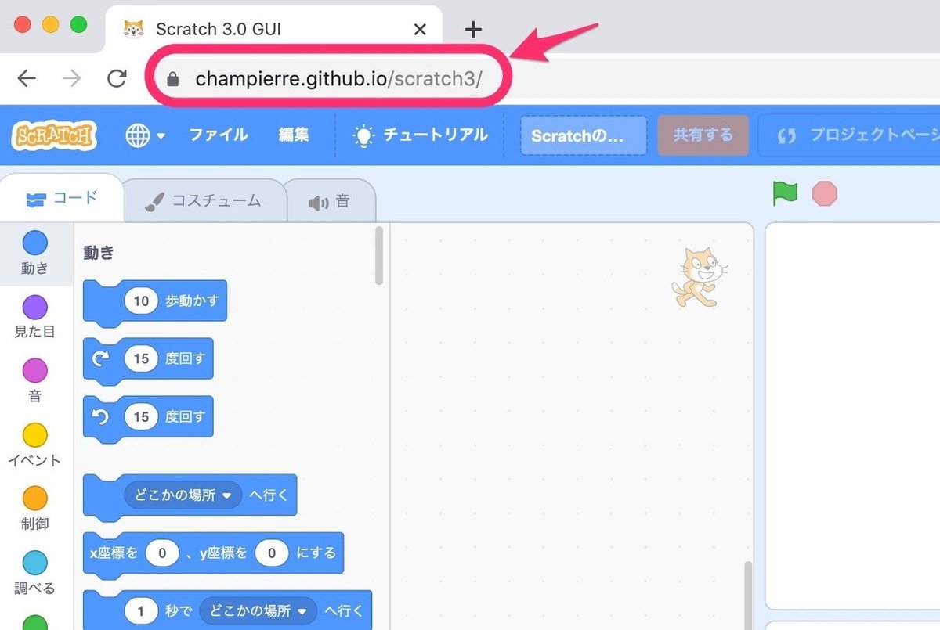940x630 pixels.
Task: Click the 共有する button
Action: (x=703, y=135)
